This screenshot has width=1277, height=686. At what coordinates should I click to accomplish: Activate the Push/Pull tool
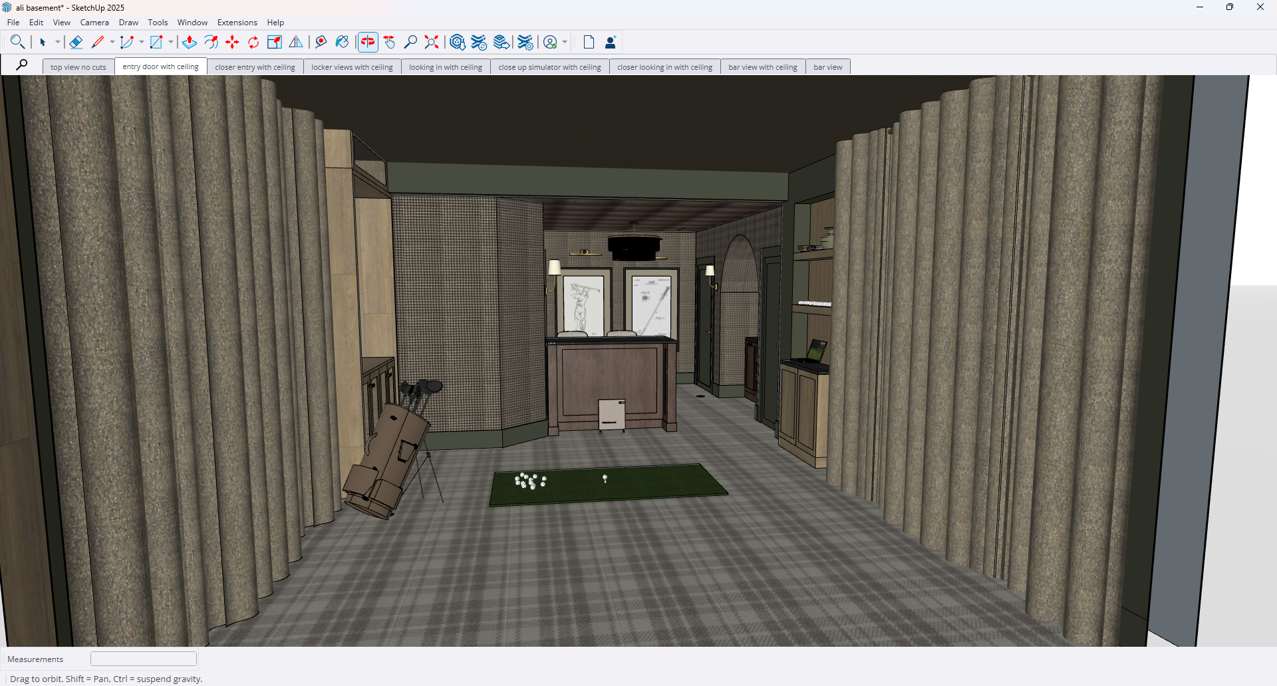pos(190,43)
